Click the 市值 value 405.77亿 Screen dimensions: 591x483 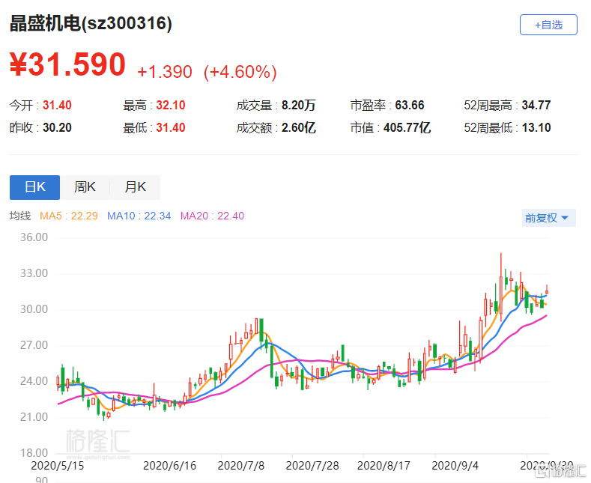click(407, 128)
